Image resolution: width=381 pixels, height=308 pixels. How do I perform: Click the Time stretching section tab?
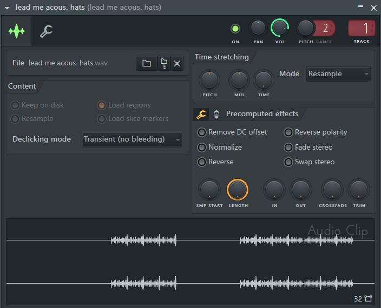coord(222,57)
